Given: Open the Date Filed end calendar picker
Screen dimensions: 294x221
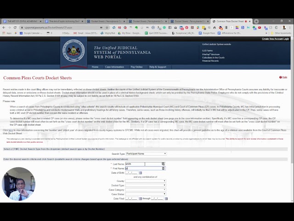Looking at the screenshot, I should tap(166, 198).
